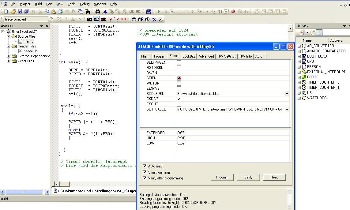Uncheck the CKDIV8 fuse checkbox
The image size is (350, 210).
179,99
